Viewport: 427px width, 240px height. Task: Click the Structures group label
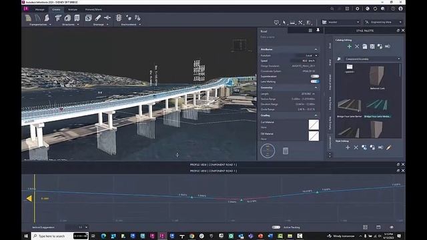point(68,25)
